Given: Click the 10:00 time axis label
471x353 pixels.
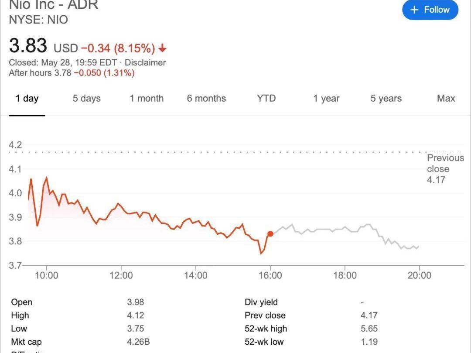Looking at the screenshot, I should 47,275.
